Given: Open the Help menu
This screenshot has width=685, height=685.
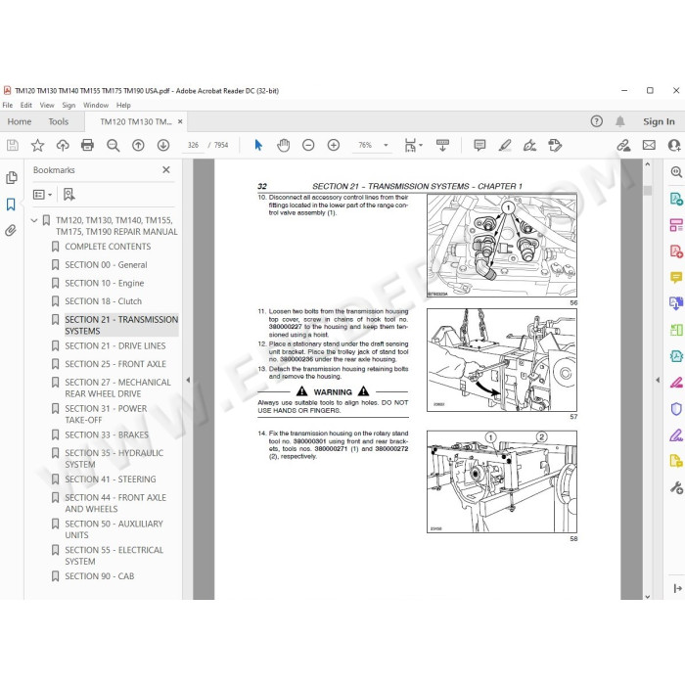Looking at the screenshot, I should 123,106.
